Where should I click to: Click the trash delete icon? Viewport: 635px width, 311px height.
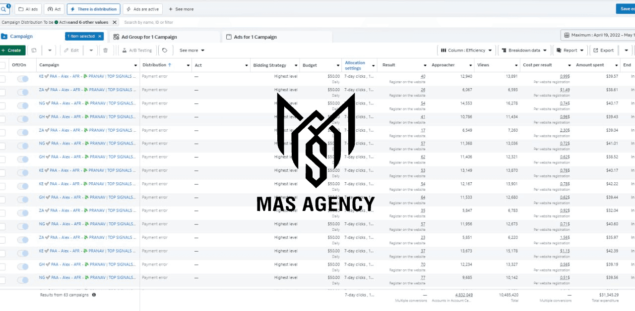click(105, 50)
